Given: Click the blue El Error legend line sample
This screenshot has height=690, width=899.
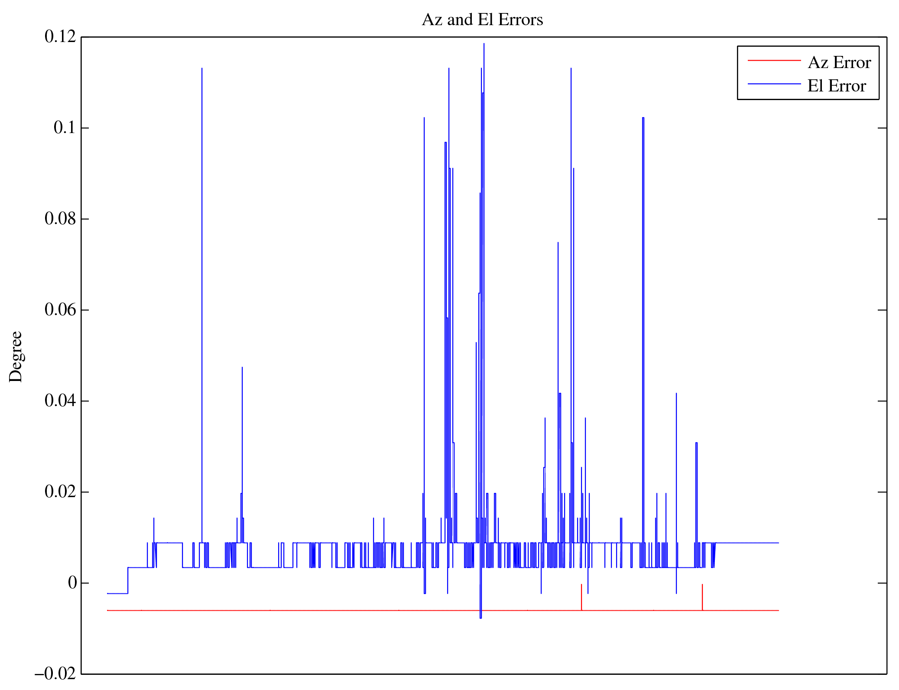Looking at the screenshot, I should coord(774,84).
